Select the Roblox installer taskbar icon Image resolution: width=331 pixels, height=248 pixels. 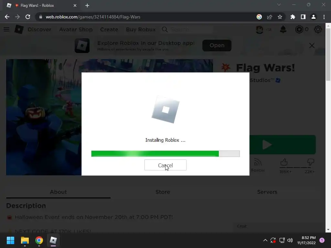(53, 240)
